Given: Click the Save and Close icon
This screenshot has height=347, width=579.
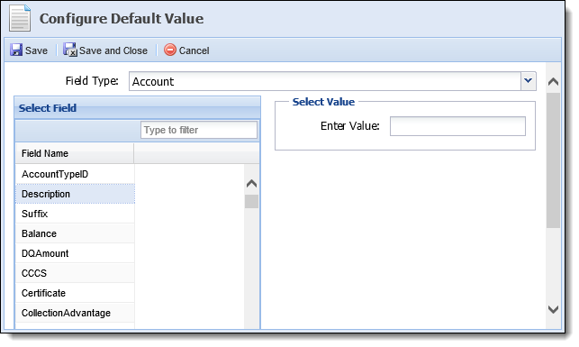Looking at the screenshot, I should click(70, 50).
